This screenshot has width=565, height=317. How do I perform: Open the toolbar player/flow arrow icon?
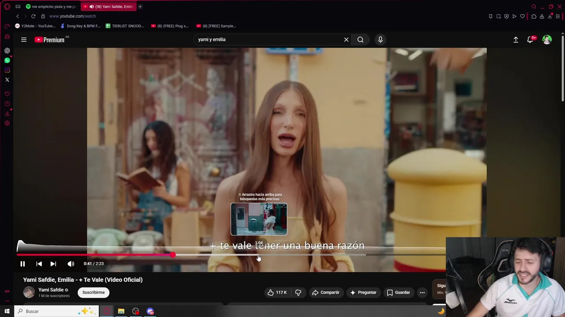pos(514,16)
